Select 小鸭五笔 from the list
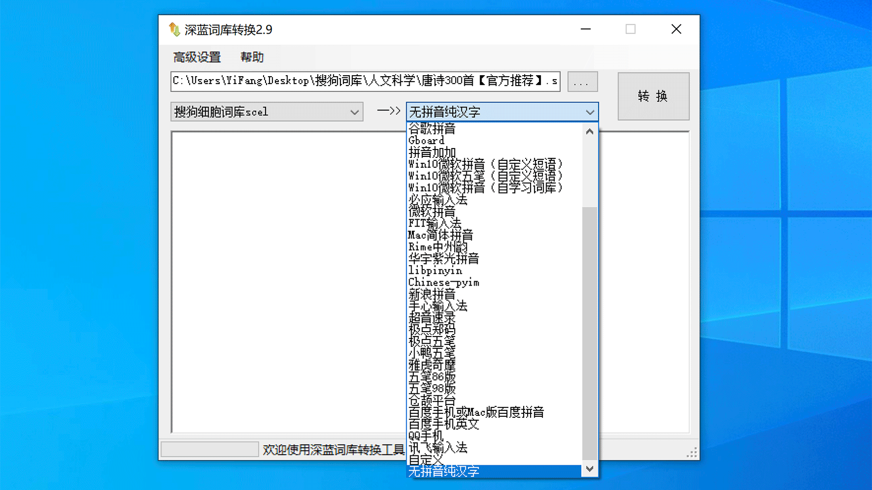 (494, 353)
